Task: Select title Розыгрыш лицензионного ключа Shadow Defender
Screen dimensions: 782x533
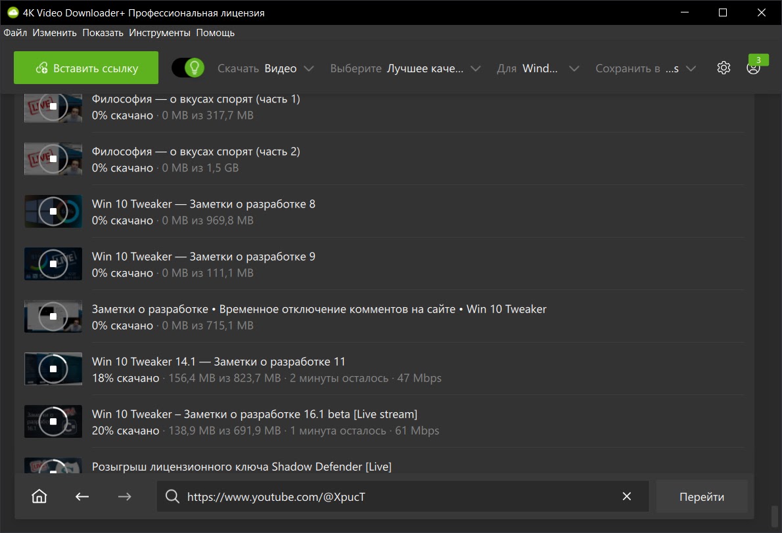Action: coord(242,467)
